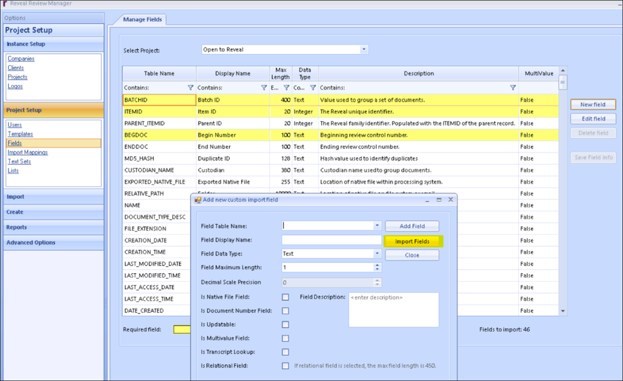Open Text Sets link
The image size is (623, 381).
coord(19,161)
